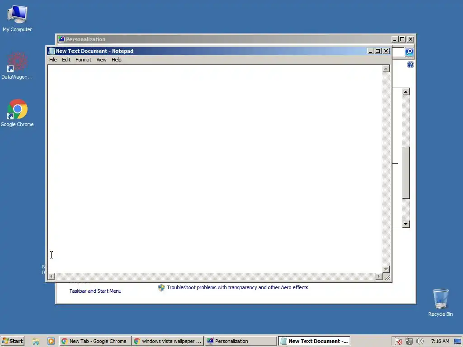463x347 pixels.
Task: Click Notepad horizontal scrollbar right arrow
Action: pyautogui.click(x=379, y=277)
